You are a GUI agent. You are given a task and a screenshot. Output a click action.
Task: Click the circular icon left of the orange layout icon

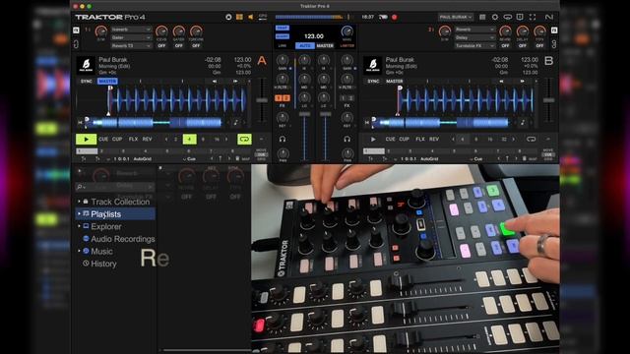tap(228, 18)
